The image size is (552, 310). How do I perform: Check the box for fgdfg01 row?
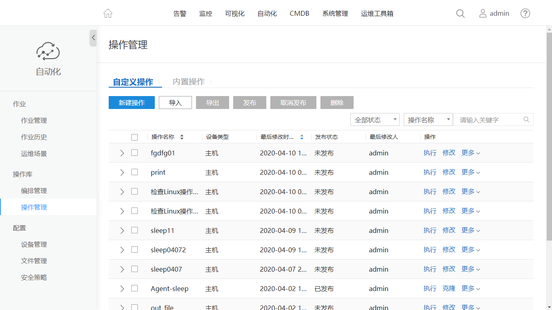coord(135,153)
